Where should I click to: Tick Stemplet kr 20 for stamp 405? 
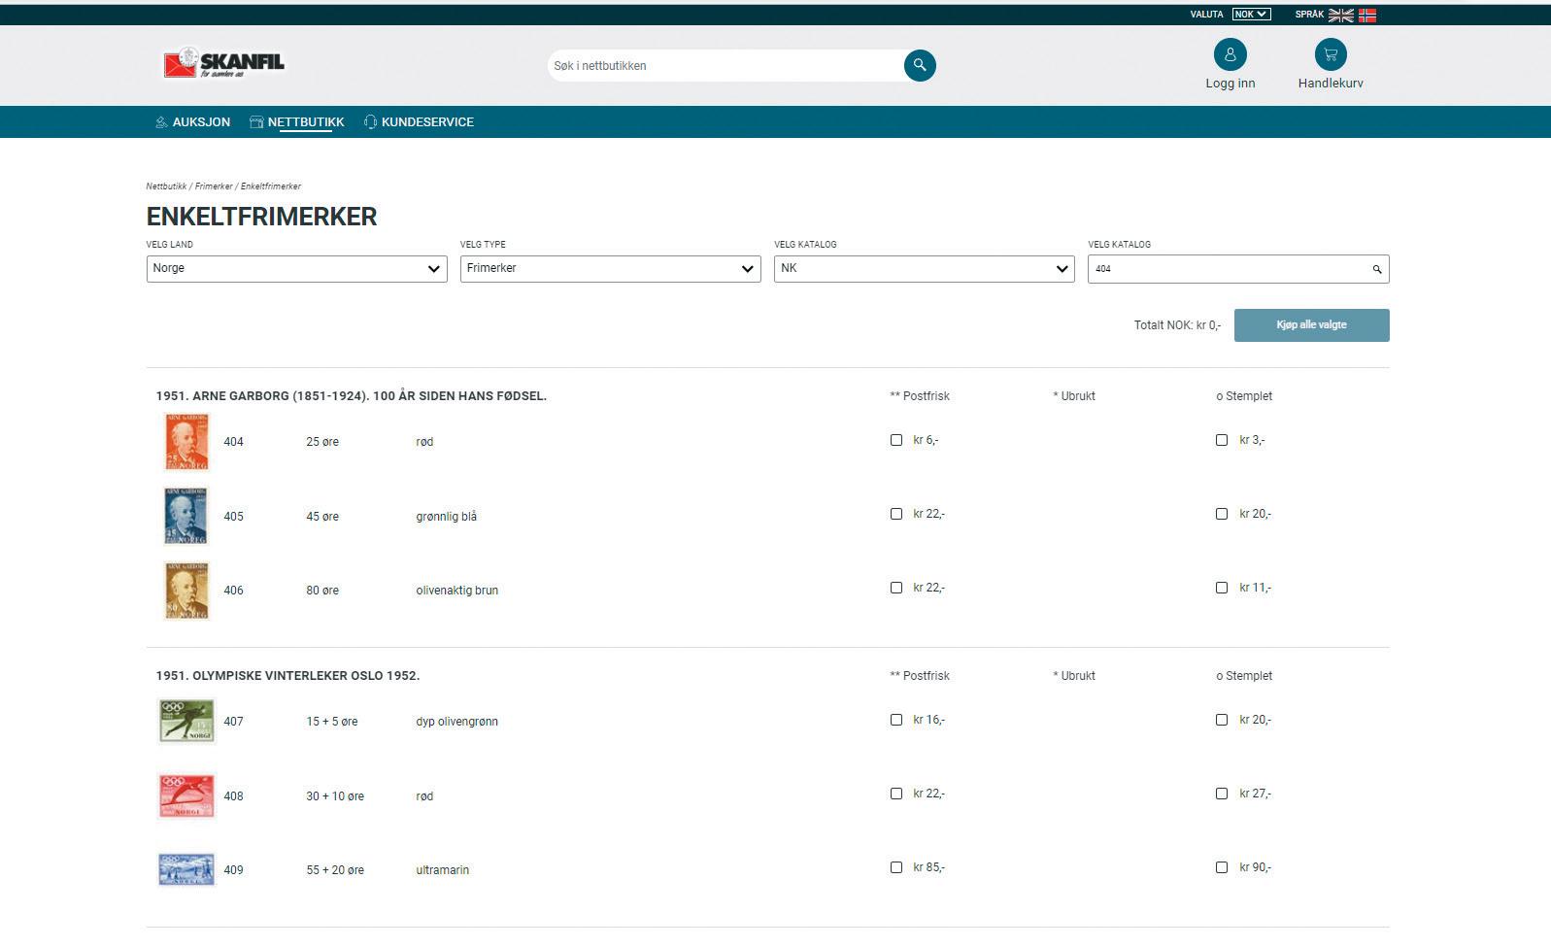[x=1222, y=514]
